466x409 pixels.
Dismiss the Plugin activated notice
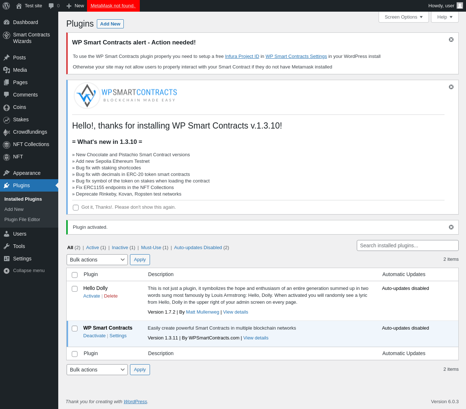(x=451, y=227)
